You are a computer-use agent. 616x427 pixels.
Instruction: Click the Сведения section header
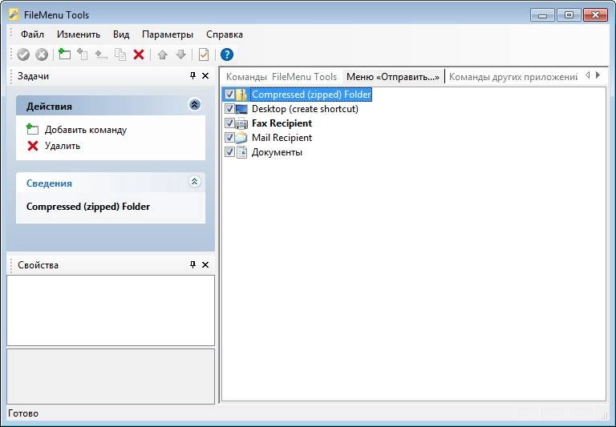111,183
